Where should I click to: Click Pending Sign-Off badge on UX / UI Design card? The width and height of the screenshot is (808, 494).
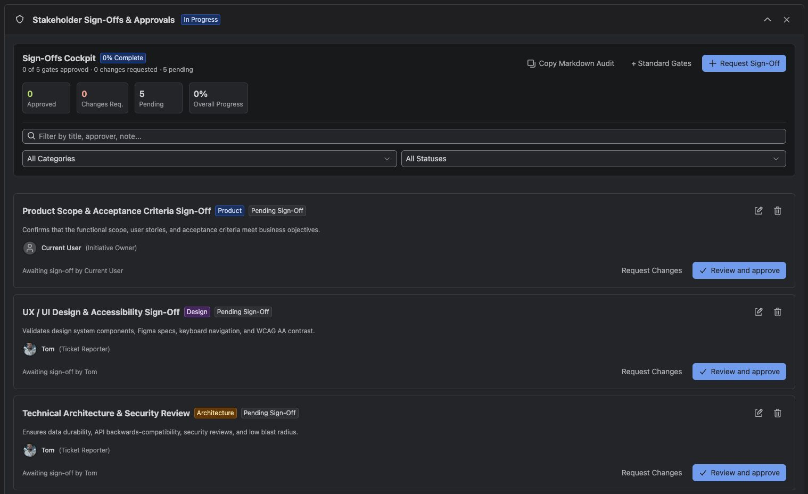[x=243, y=312]
